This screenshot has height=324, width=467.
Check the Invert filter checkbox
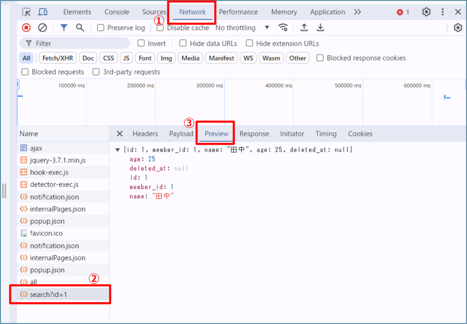141,43
